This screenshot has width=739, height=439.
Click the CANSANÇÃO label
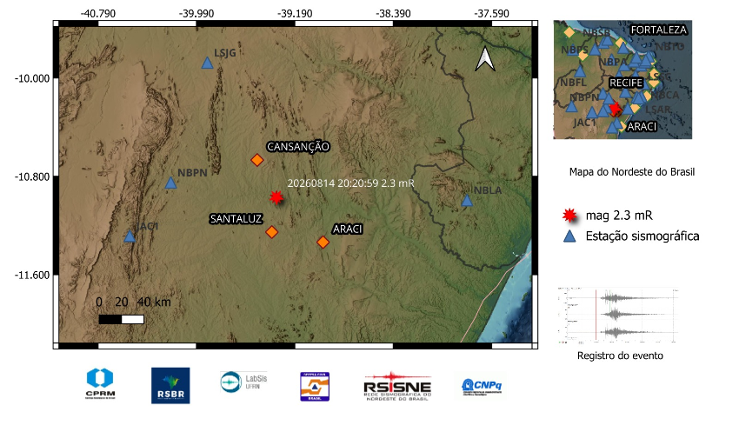pos(298,147)
